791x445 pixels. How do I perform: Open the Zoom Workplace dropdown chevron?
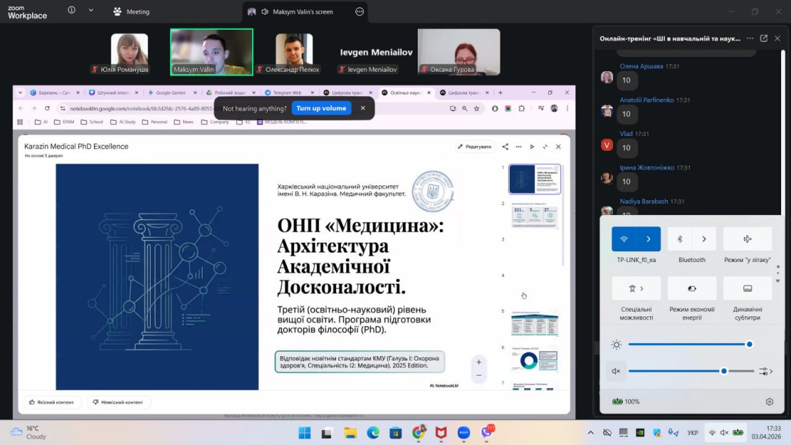coord(91,11)
